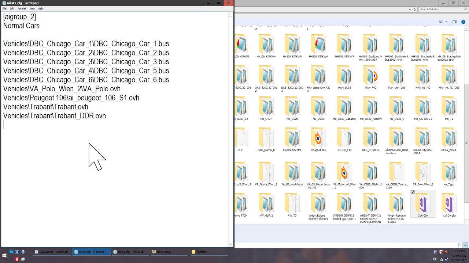Click the line 'Vehicles\Trabant\Trabant_DDR.ovh' in Notepad
469x263 pixels.
click(55, 116)
